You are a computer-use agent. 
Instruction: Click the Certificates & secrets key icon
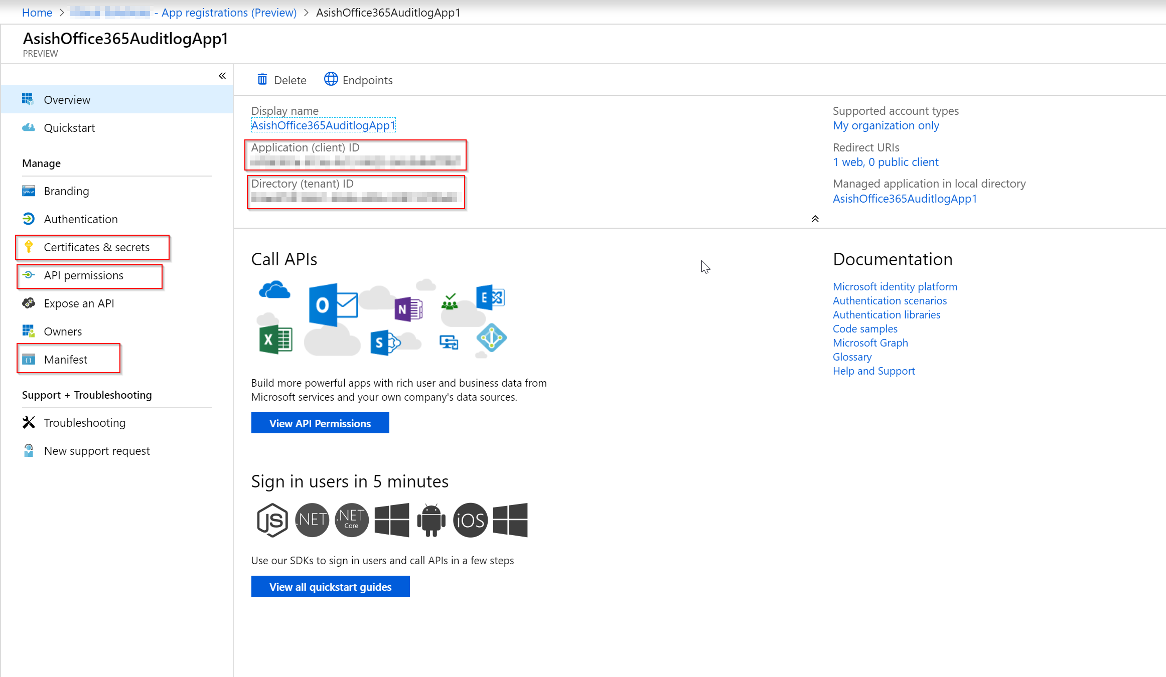pyautogui.click(x=29, y=247)
